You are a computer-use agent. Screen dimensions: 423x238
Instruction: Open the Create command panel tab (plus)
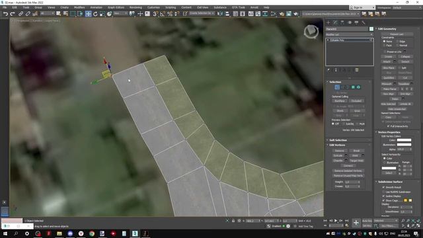[x=328, y=22]
